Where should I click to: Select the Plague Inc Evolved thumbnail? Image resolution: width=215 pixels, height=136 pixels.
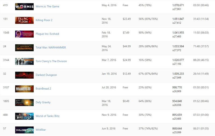point(24,34)
